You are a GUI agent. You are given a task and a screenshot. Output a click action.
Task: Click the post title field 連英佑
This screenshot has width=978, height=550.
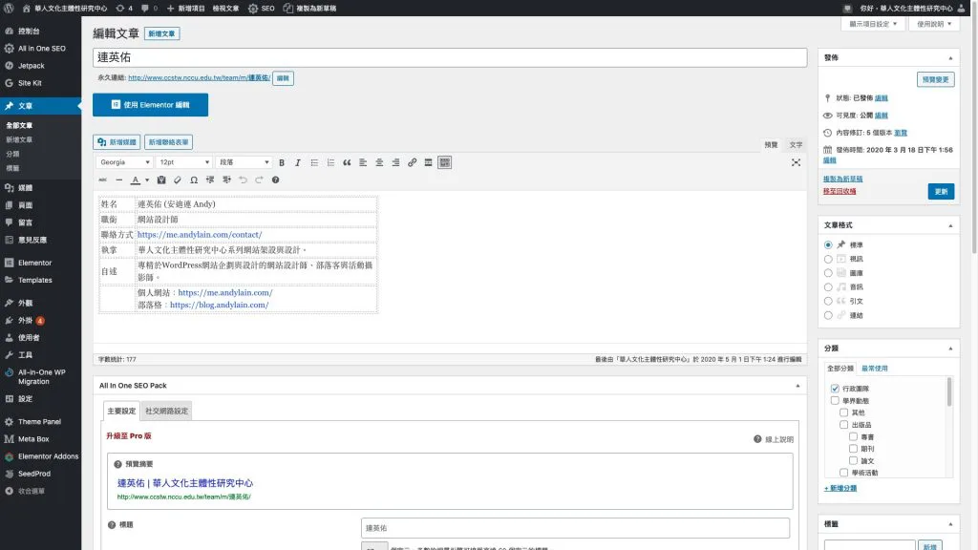449,57
